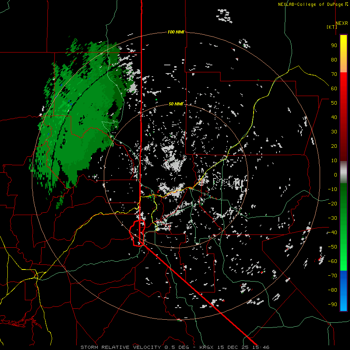Click the "40" scale value

[x=334, y=117]
